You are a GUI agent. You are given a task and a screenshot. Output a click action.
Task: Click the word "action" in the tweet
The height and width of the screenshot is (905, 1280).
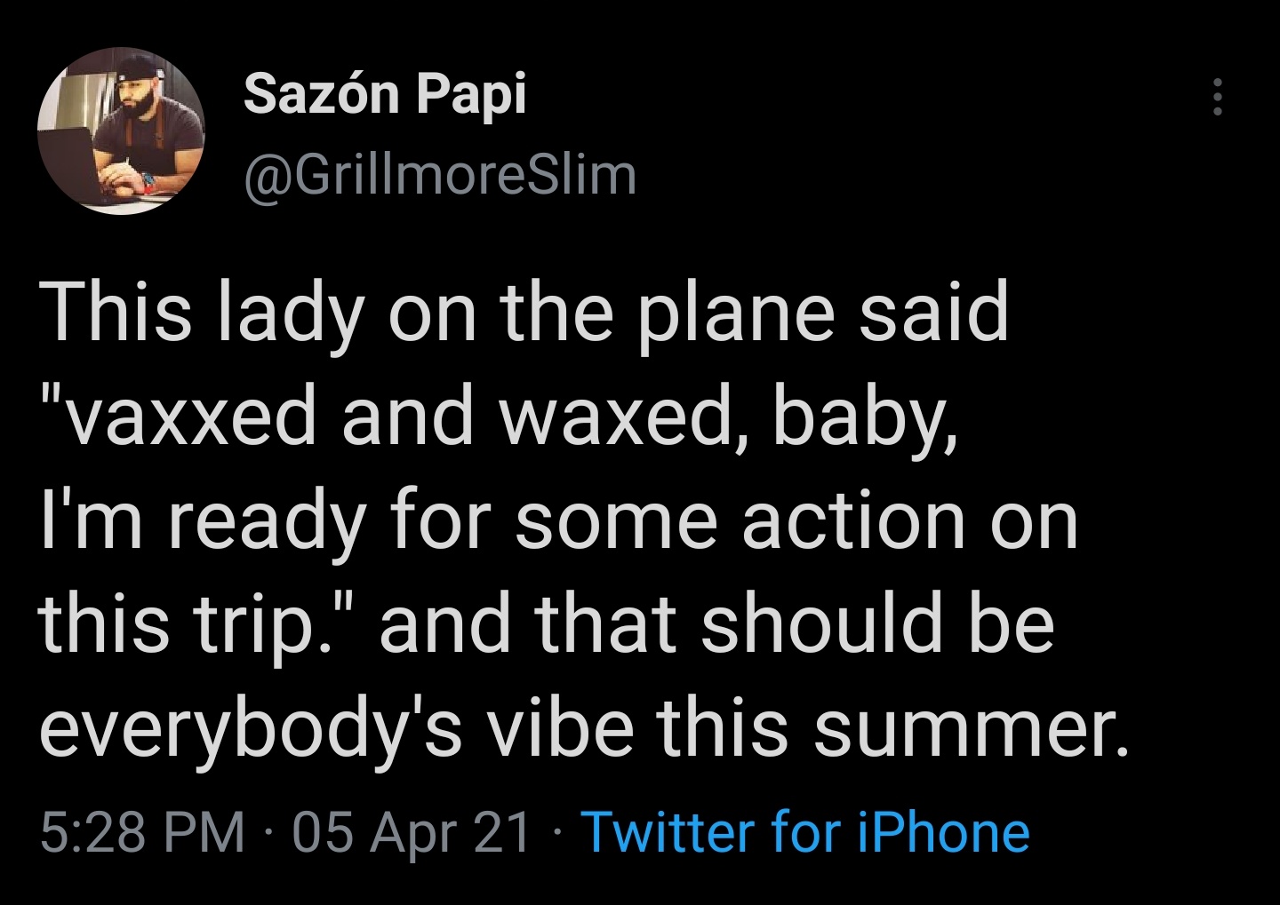[853, 521]
